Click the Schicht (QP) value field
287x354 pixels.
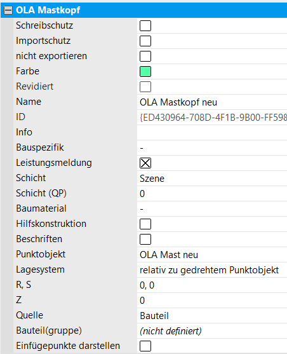212,194
